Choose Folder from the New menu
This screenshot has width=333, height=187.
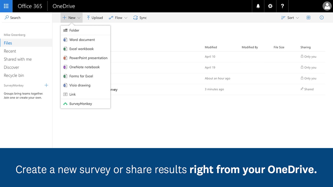point(85,30)
